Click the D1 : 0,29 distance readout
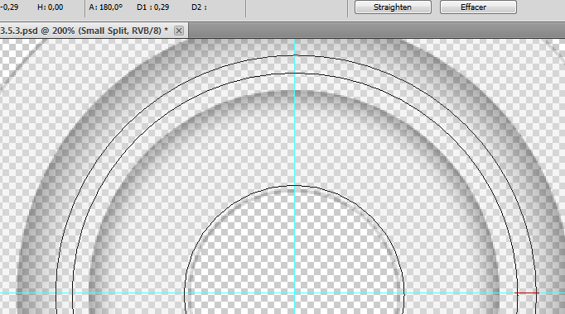The width and height of the screenshot is (565, 314). [x=152, y=7]
